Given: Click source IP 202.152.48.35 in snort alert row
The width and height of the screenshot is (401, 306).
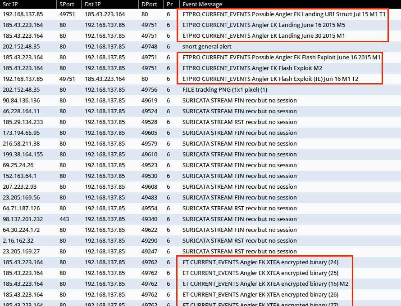Looking at the screenshot, I should 21,47.
